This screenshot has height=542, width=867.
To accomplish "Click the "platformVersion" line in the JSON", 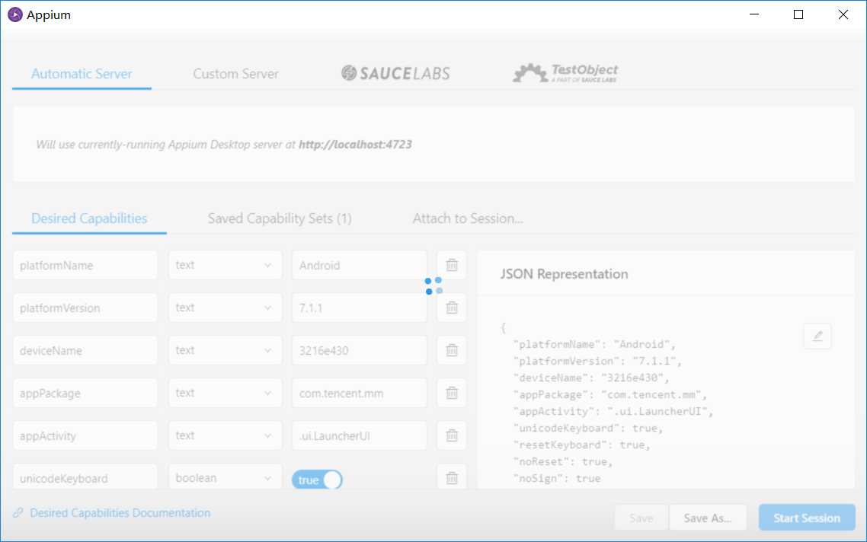I will click(597, 361).
